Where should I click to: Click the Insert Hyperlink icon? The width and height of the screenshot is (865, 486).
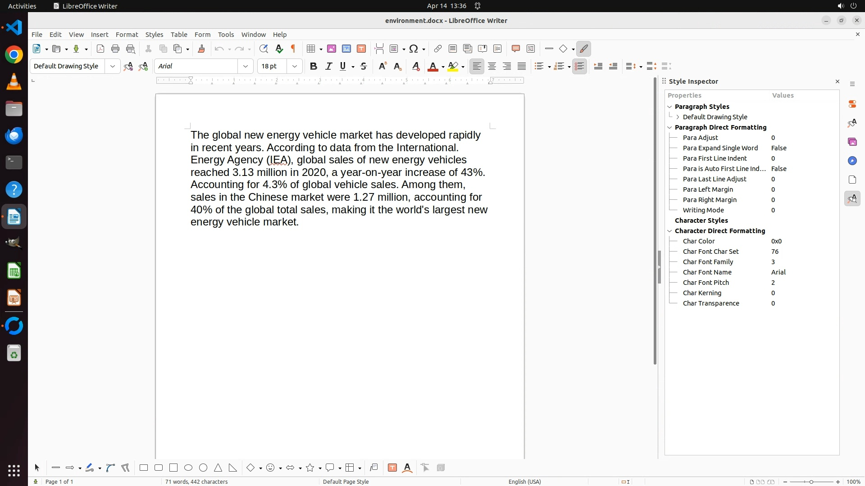click(x=437, y=49)
